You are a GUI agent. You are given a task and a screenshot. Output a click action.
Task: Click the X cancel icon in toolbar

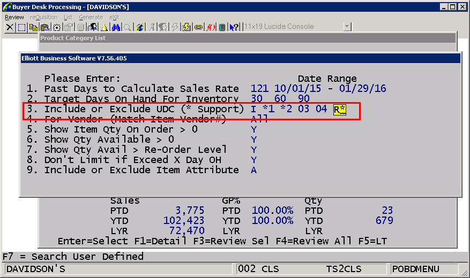pyautogui.click(x=10, y=27)
